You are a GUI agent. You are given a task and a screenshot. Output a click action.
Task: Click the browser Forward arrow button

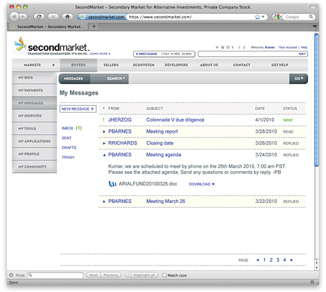point(23,17)
